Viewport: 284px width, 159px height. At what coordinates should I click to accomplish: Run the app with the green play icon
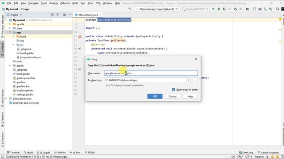(x=213, y=9)
